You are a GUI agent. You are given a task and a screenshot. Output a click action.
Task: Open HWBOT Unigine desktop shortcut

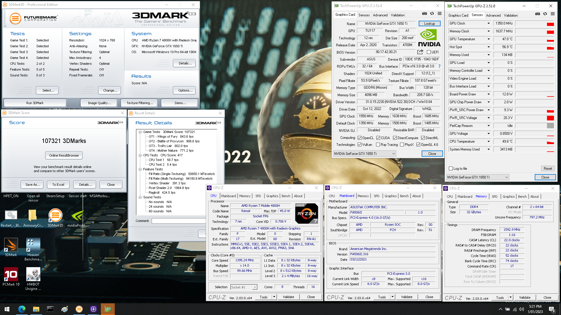(33, 279)
